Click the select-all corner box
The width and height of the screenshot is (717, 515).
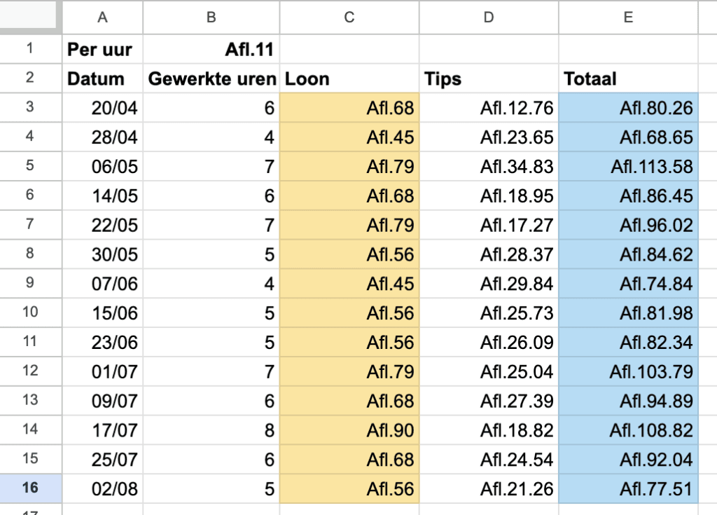click(30, 18)
